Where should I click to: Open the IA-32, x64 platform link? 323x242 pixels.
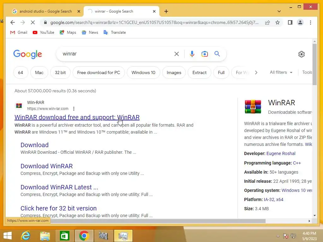coord(273,199)
